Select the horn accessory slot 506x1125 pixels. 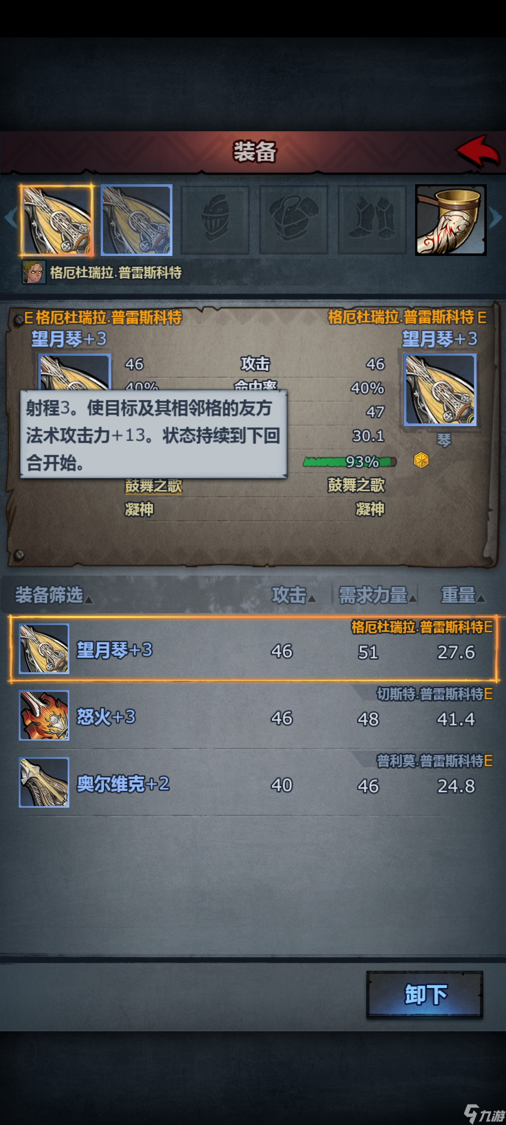pyautogui.click(x=451, y=220)
